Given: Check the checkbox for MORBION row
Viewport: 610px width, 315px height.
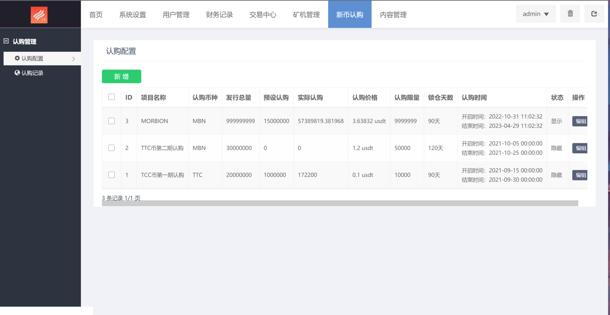Looking at the screenshot, I should (x=111, y=121).
